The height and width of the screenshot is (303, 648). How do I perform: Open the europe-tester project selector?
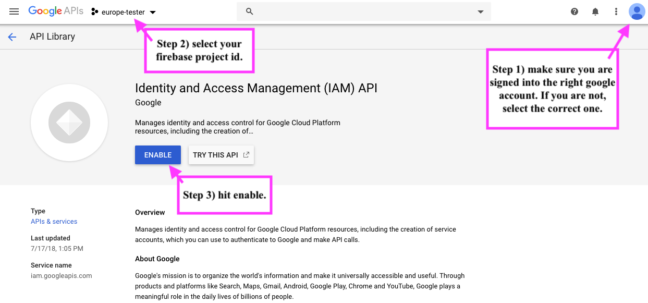click(x=124, y=12)
